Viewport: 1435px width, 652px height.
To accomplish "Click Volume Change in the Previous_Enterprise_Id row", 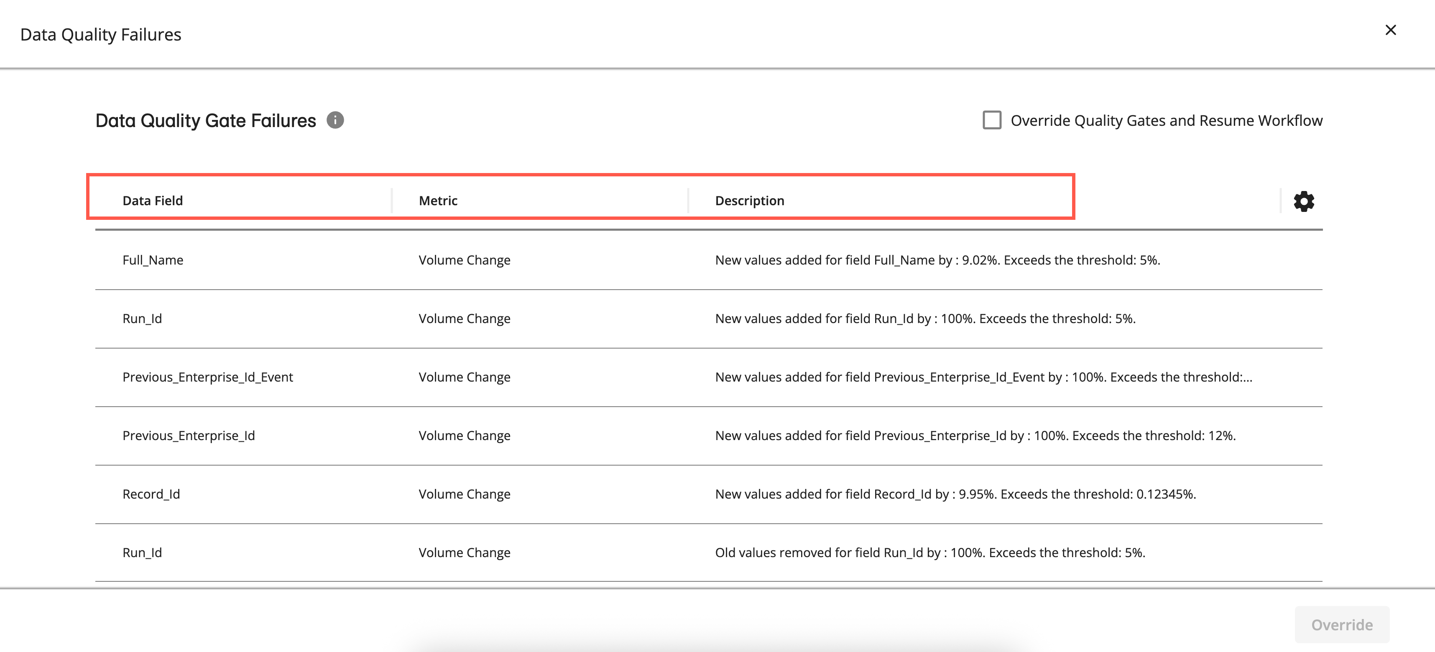I will 464,436.
